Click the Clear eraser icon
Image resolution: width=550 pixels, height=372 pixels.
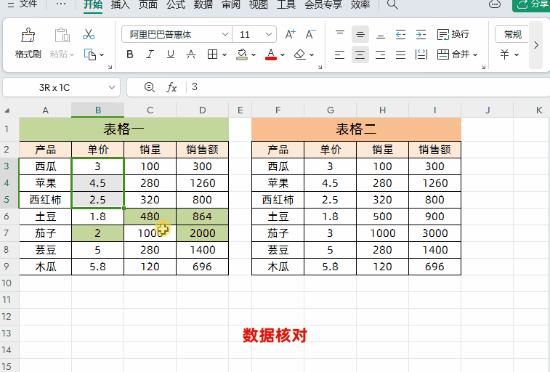[x=300, y=54]
